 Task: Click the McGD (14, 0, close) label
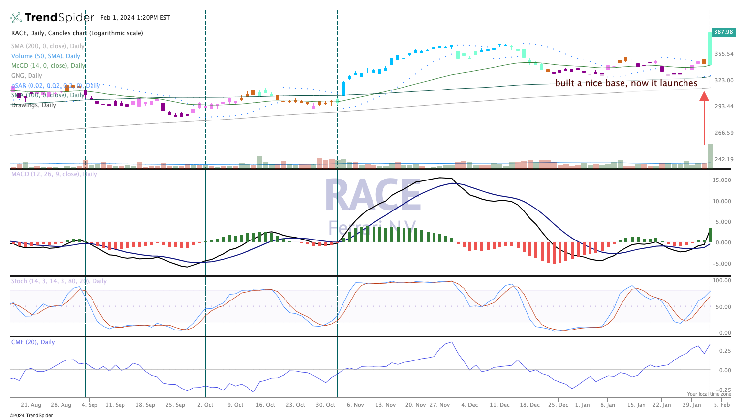[x=48, y=66]
